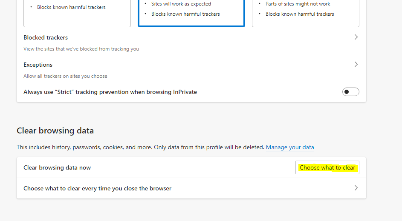The height and width of the screenshot is (221, 402).
Task: Open 'Choose what to clear every time' row
Action: pos(191,188)
